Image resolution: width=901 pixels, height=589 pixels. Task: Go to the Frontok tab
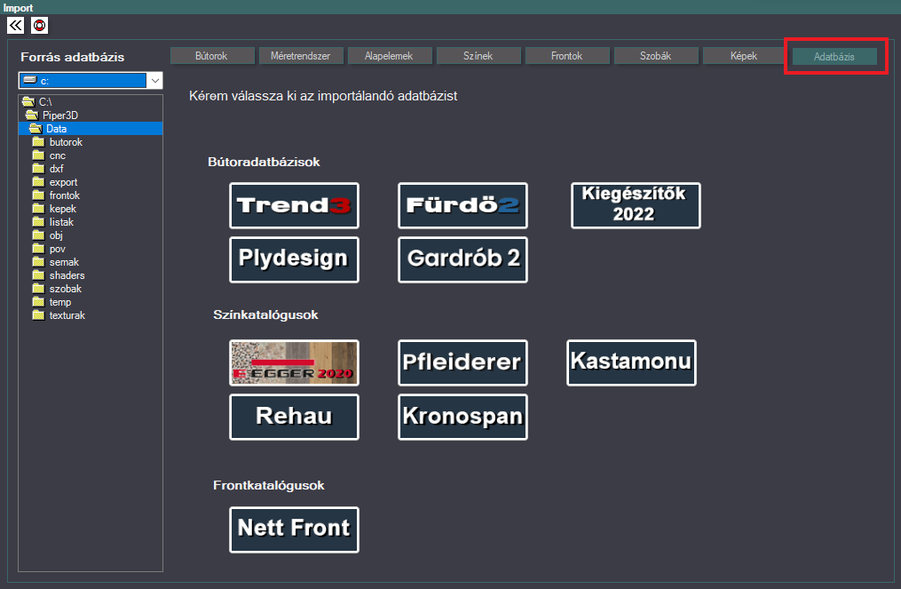click(567, 56)
